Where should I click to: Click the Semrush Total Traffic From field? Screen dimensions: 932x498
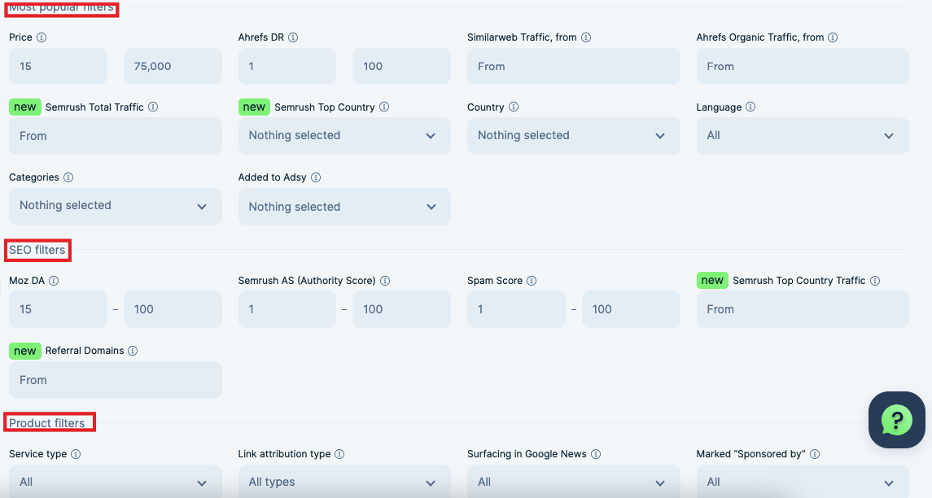point(115,136)
